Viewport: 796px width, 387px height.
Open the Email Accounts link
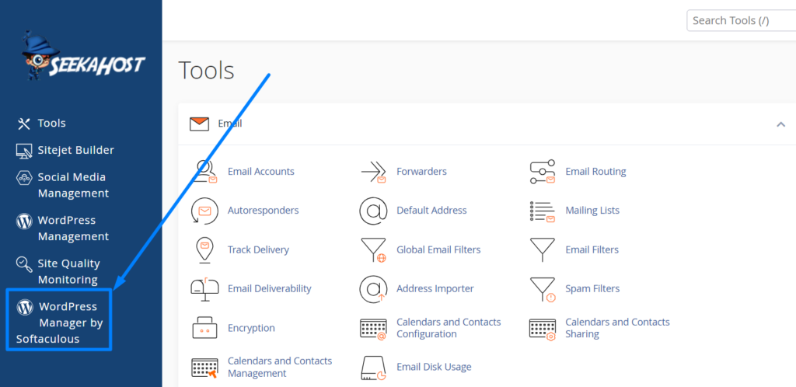[261, 172]
